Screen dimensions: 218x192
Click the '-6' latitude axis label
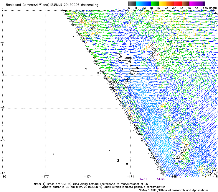tap(2, 107)
